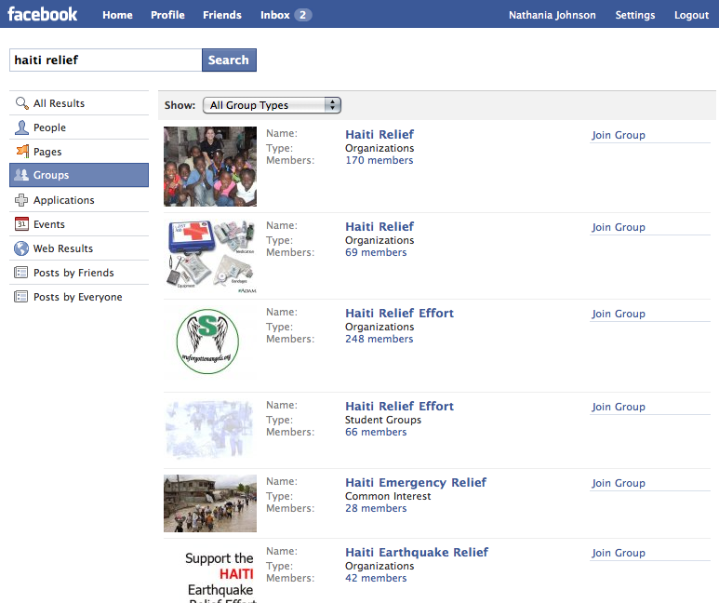
Task: Open the Haiti Earthquake Relief group link
Action: (x=417, y=552)
